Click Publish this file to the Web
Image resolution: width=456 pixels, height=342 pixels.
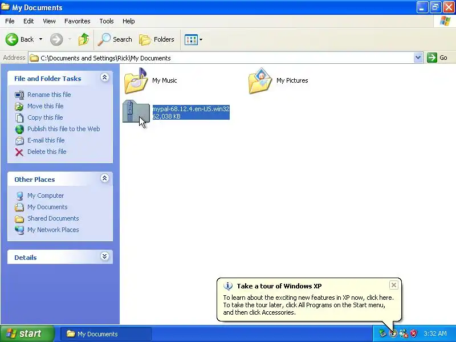pyautogui.click(x=64, y=129)
